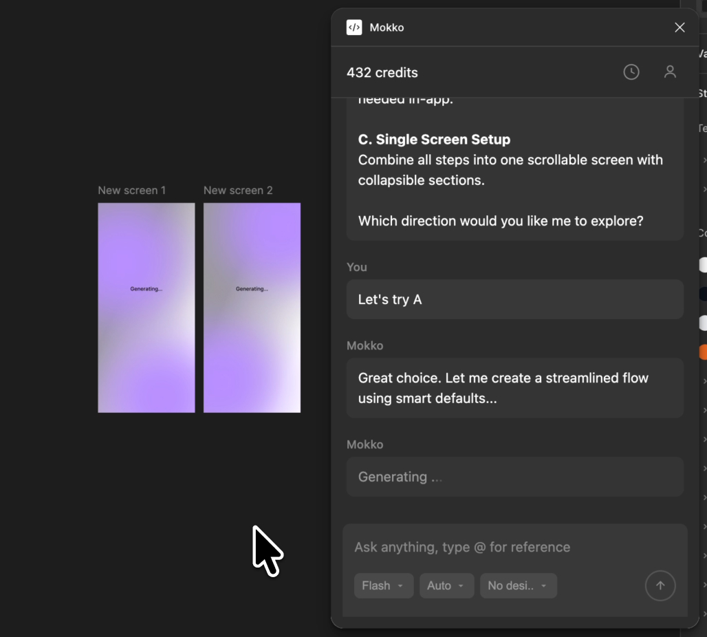The image size is (707, 637).
Task: Open the Auto dropdown in the prompt bar
Action: (x=446, y=585)
